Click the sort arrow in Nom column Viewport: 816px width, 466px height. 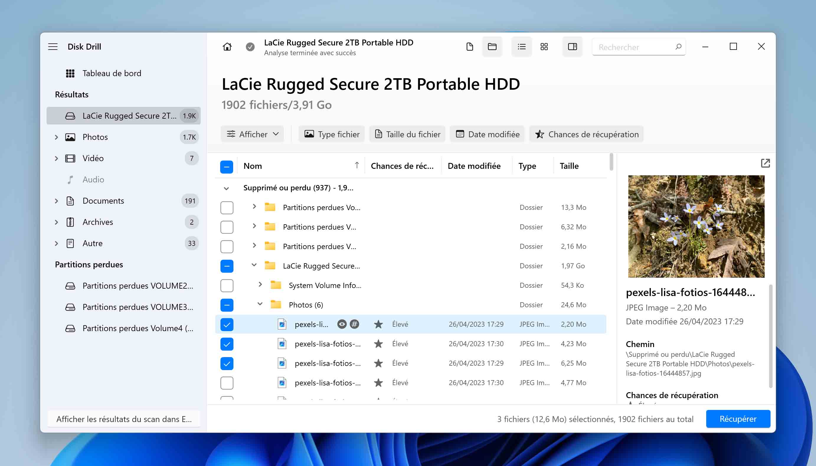click(x=357, y=165)
